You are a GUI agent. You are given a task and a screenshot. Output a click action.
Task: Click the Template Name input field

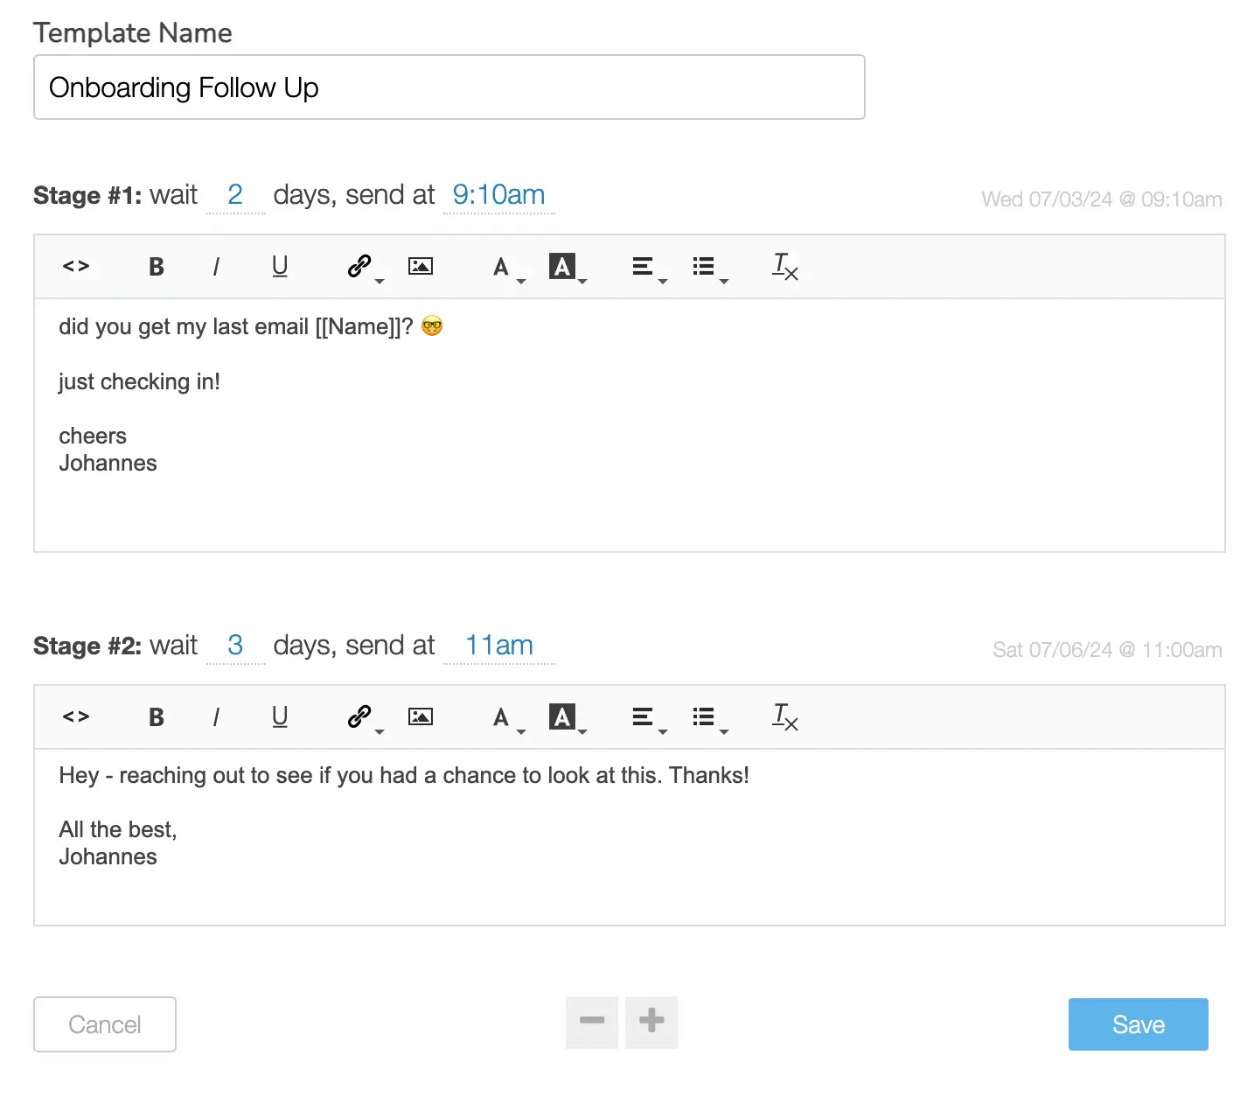(x=449, y=87)
